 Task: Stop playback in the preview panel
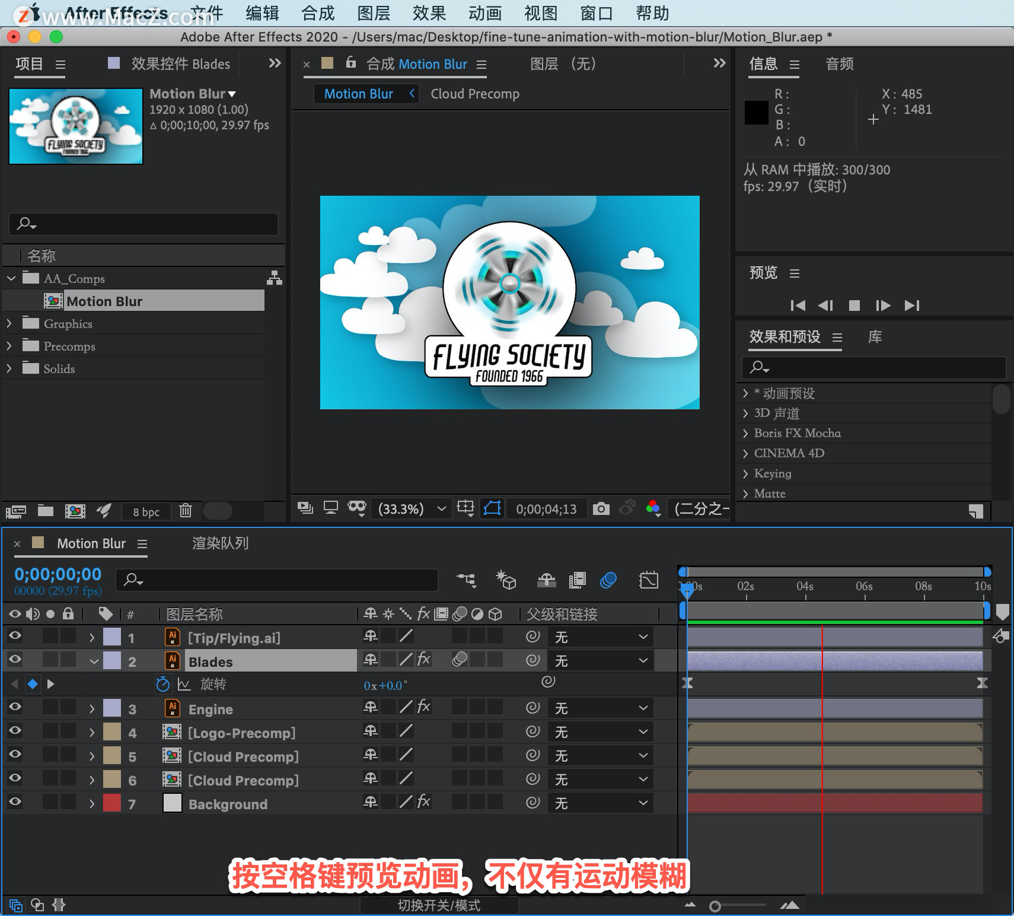[x=854, y=306]
